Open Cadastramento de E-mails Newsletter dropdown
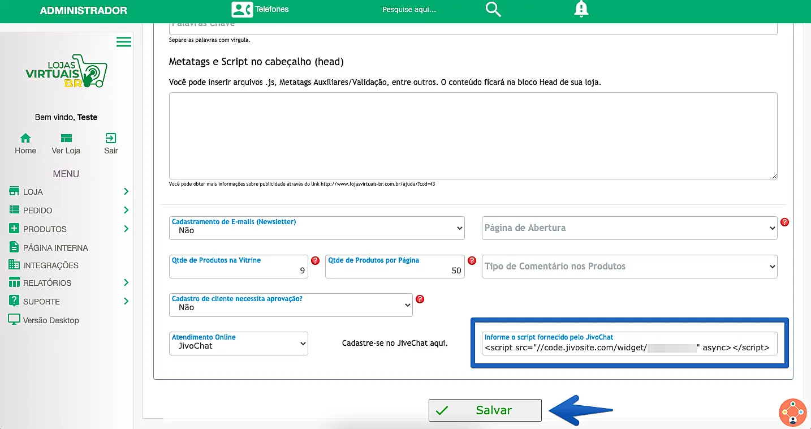 click(317, 228)
